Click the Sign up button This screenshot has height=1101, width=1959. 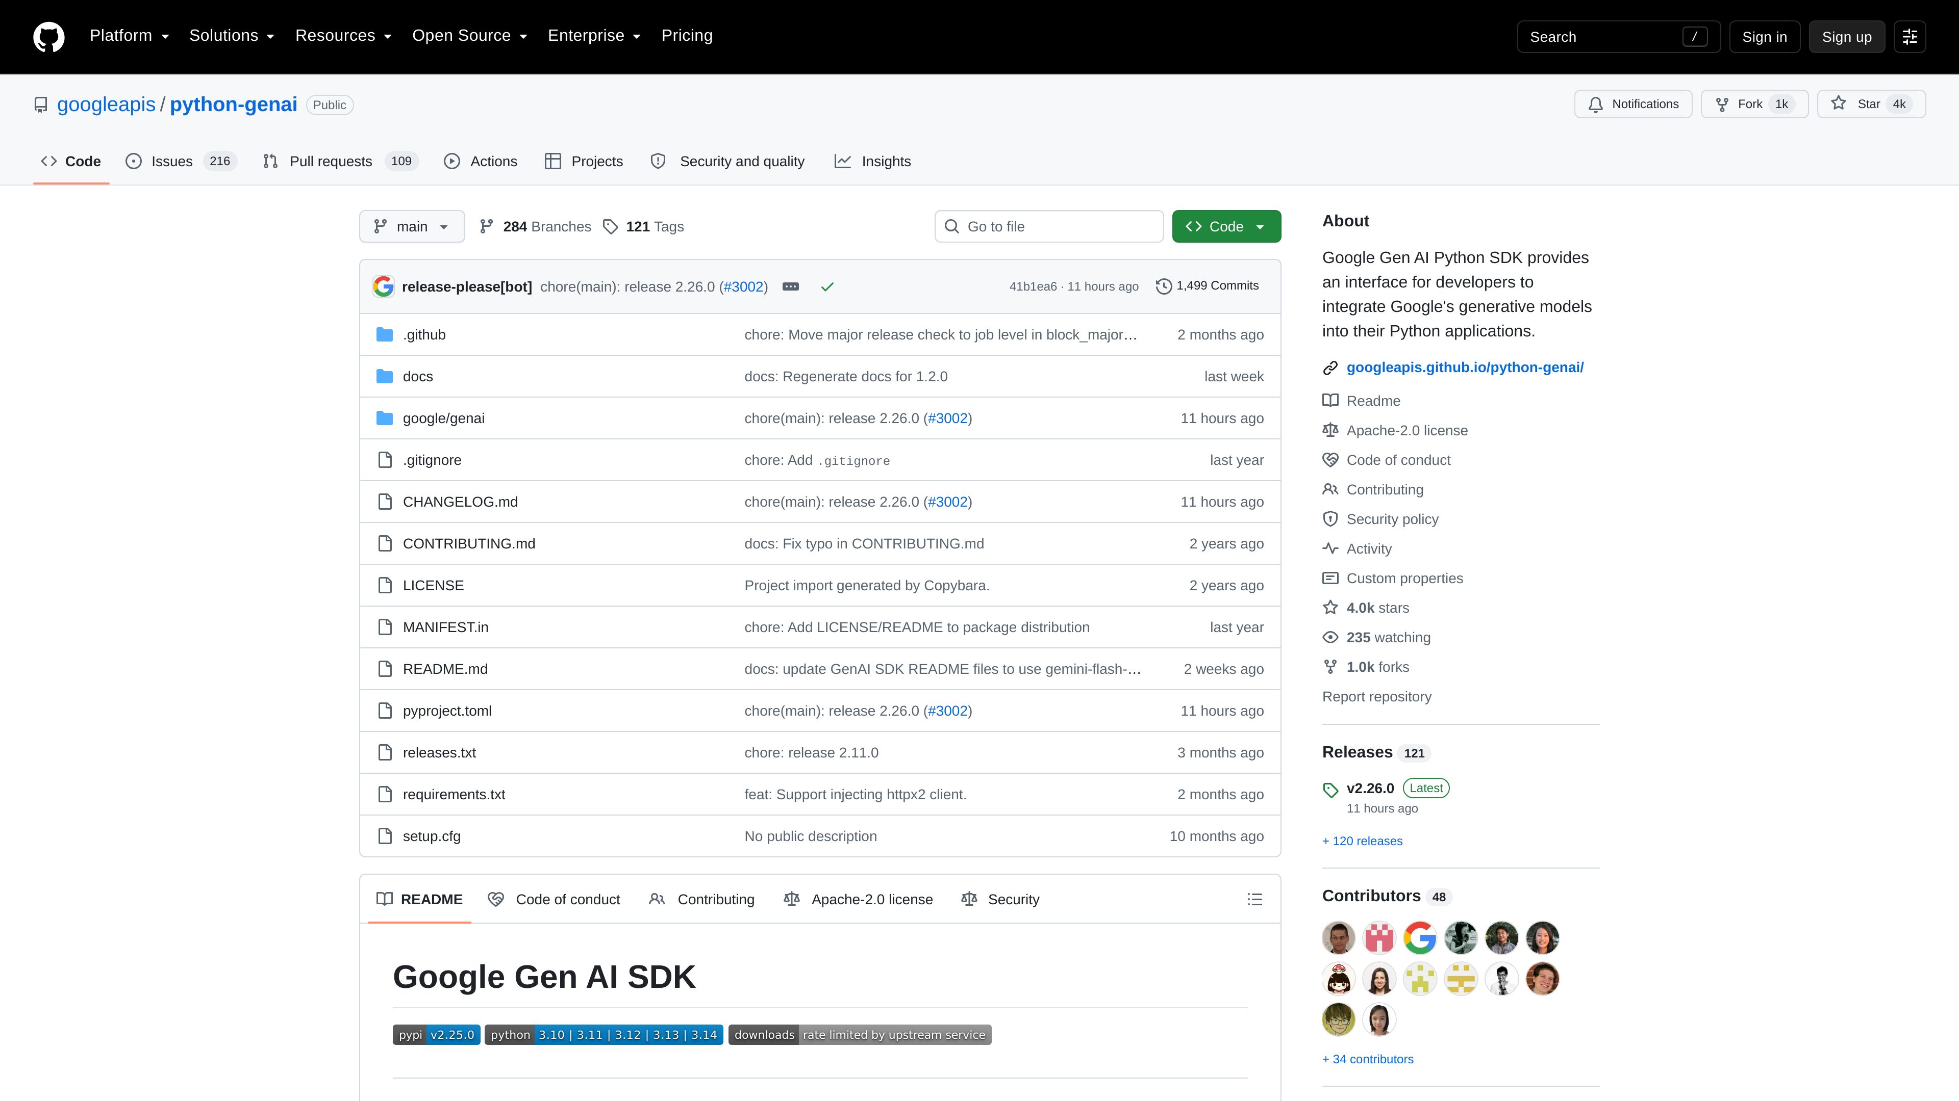tap(1846, 37)
